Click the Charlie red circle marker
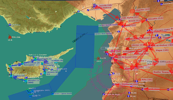This screenshot has width=173, height=100. [x=132, y=11]
